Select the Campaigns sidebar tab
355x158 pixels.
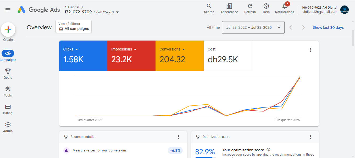coord(8,54)
